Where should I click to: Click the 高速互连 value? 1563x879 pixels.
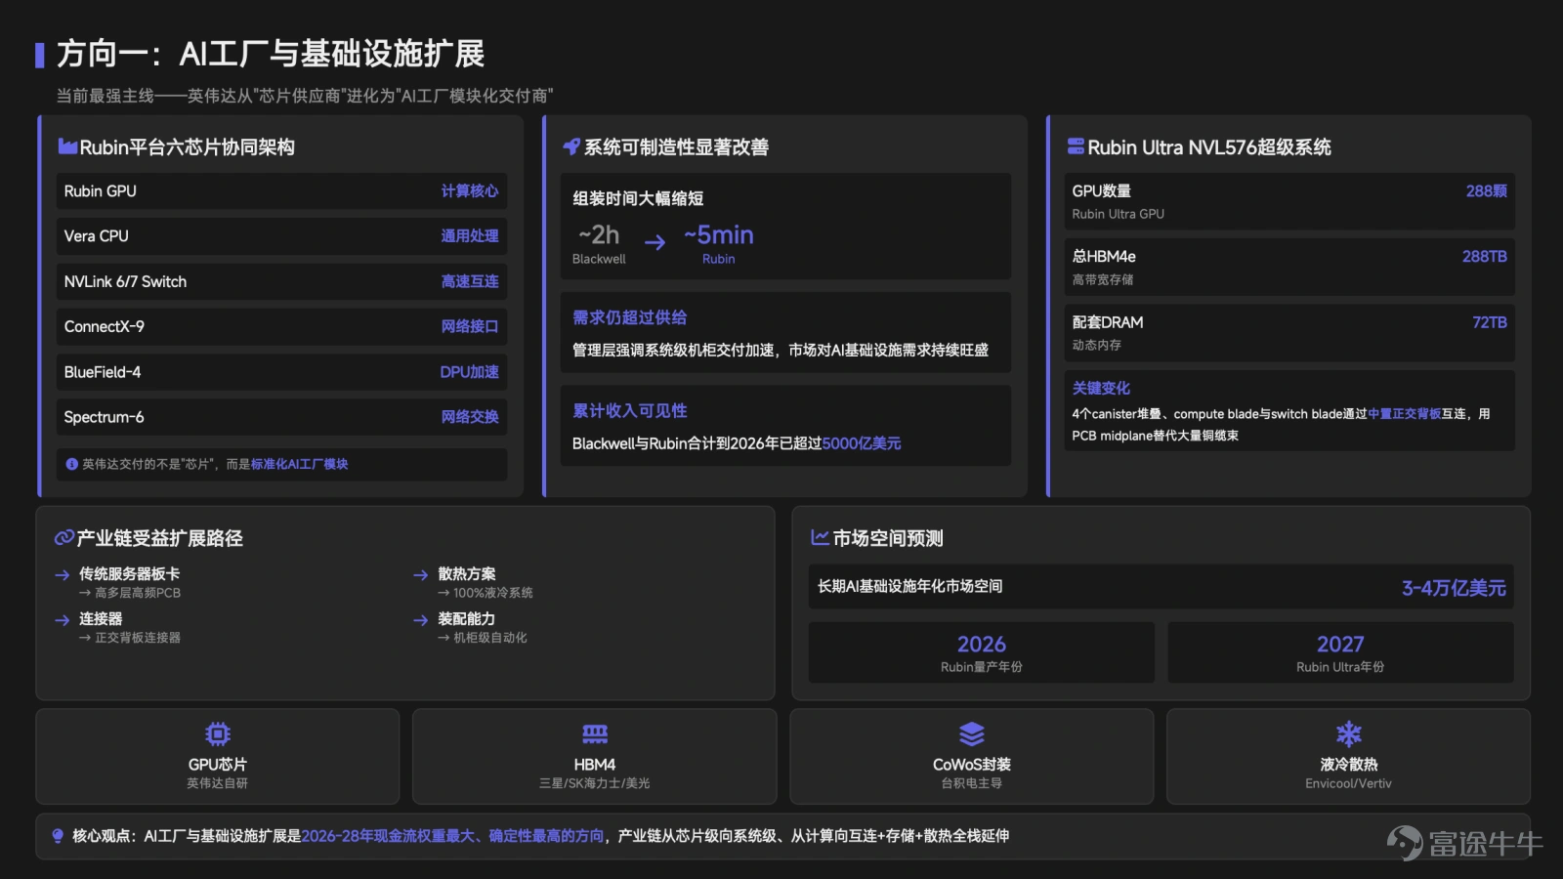(x=470, y=281)
